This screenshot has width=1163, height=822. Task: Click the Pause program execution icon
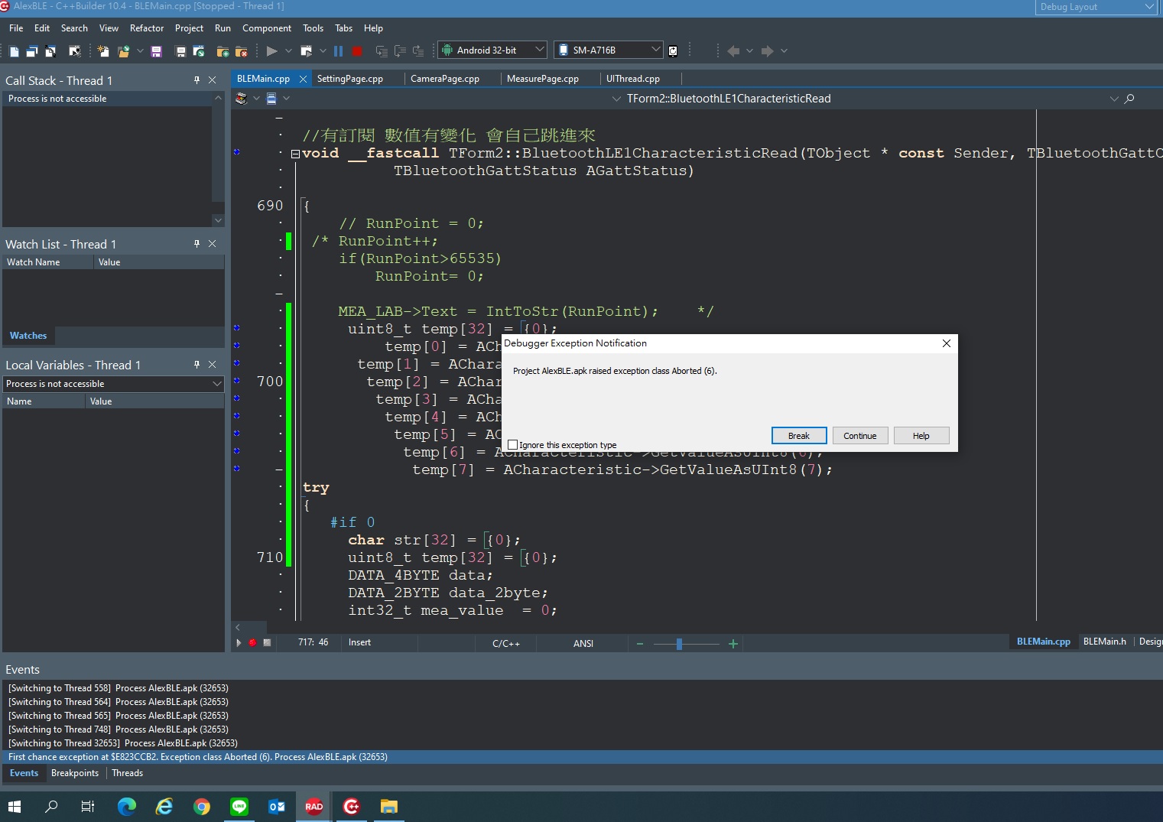[339, 50]
